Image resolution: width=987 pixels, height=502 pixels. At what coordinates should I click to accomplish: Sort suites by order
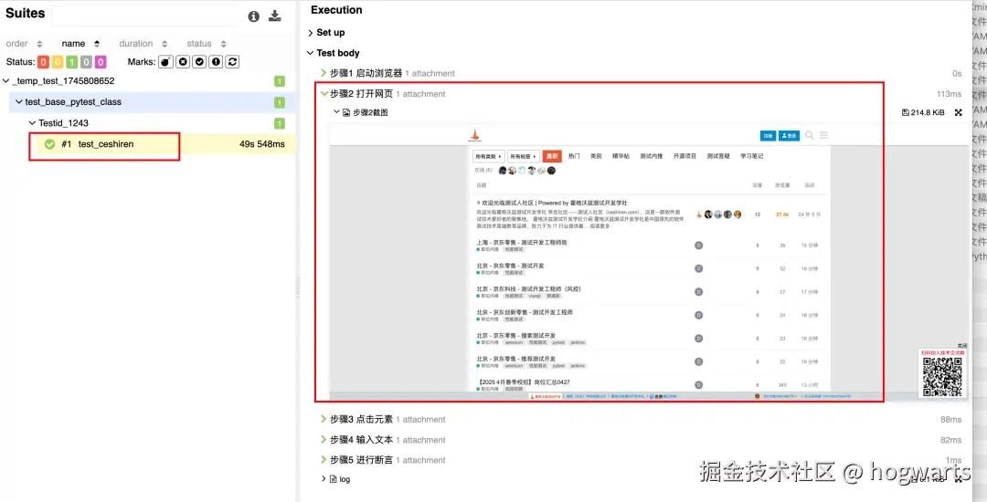[24, 43]
